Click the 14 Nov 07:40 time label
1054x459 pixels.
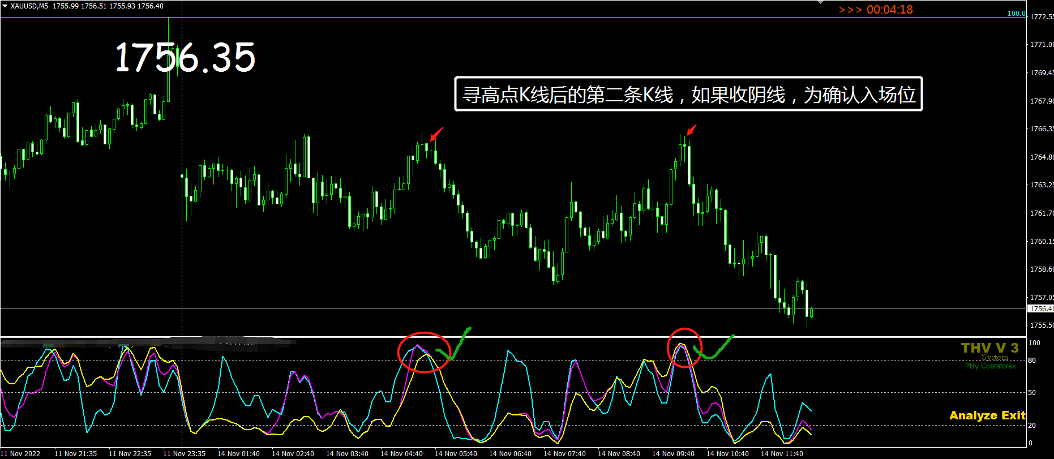(x=564, y=454)
